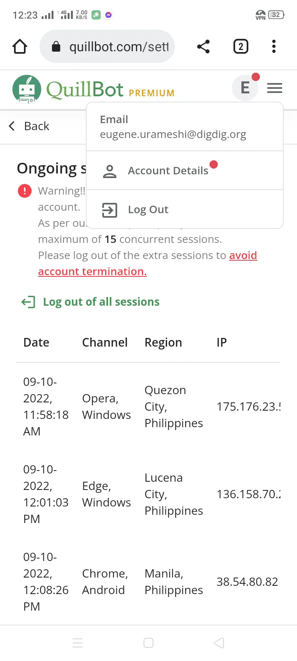297x661 pixels.
Task: Tap the Region column header
Action: point(163,342)
